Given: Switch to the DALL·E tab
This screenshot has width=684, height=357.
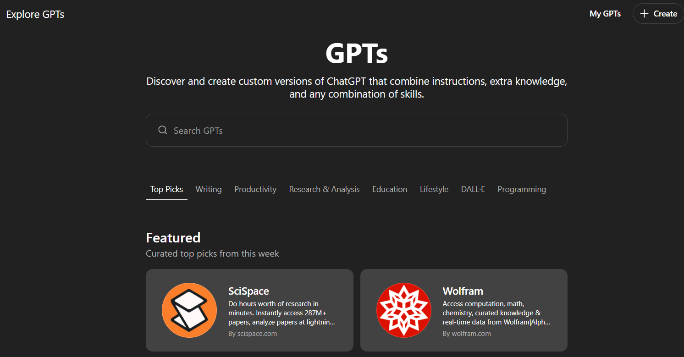Looking at the screenshot, I should click(x=473, y=189).
